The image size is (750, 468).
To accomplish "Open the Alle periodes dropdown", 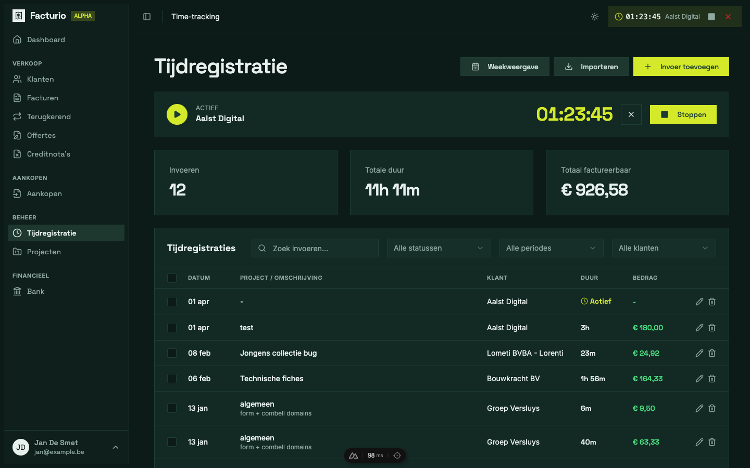I will pyautogui.click(x=552, y=248).
